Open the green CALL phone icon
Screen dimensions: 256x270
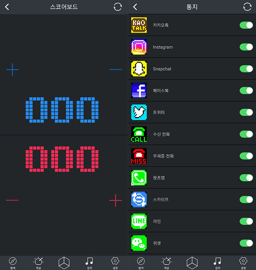(x=139, y=134)
